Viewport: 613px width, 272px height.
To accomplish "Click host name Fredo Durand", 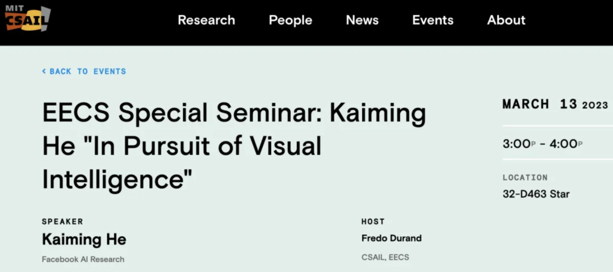I will (391, 238).
